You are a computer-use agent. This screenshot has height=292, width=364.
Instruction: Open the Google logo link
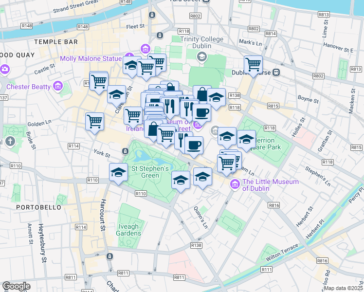[x=16, y=287]
